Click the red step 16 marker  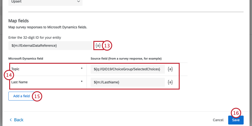point(236,113)
